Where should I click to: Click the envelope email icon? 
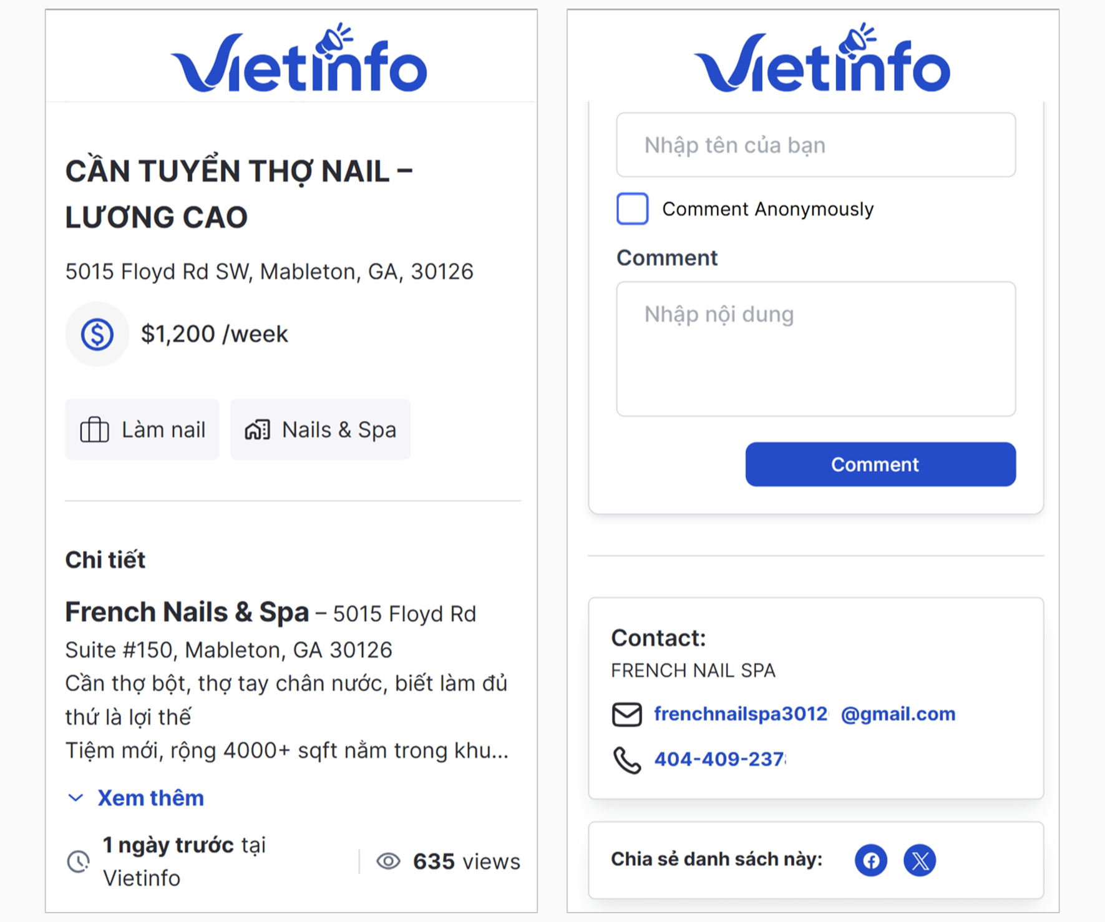626,714
